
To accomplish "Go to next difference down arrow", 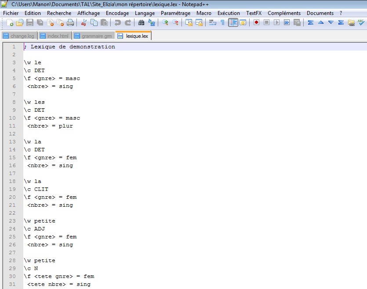I will [331, 22].
